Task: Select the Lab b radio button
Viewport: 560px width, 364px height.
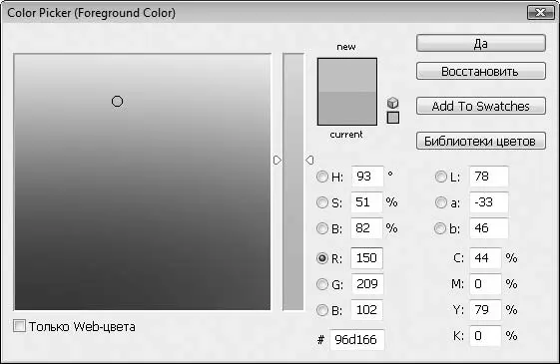Action: click(440, 228)
